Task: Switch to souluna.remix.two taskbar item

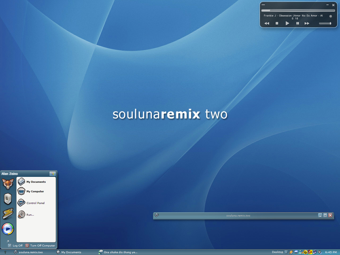Action: [28, 252]
